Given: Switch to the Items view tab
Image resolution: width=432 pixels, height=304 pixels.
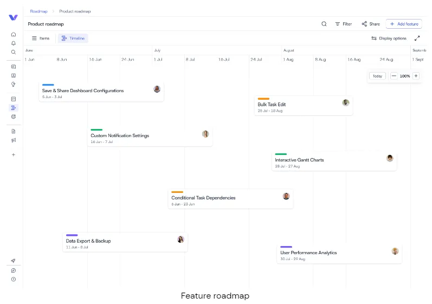Looking at the screenshot, I should 41,38.
